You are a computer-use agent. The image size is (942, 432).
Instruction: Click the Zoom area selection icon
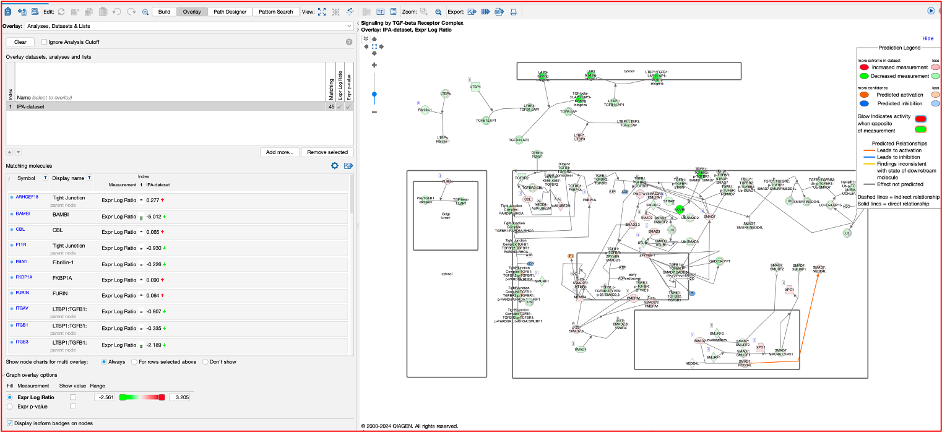[x=424, y=12]
